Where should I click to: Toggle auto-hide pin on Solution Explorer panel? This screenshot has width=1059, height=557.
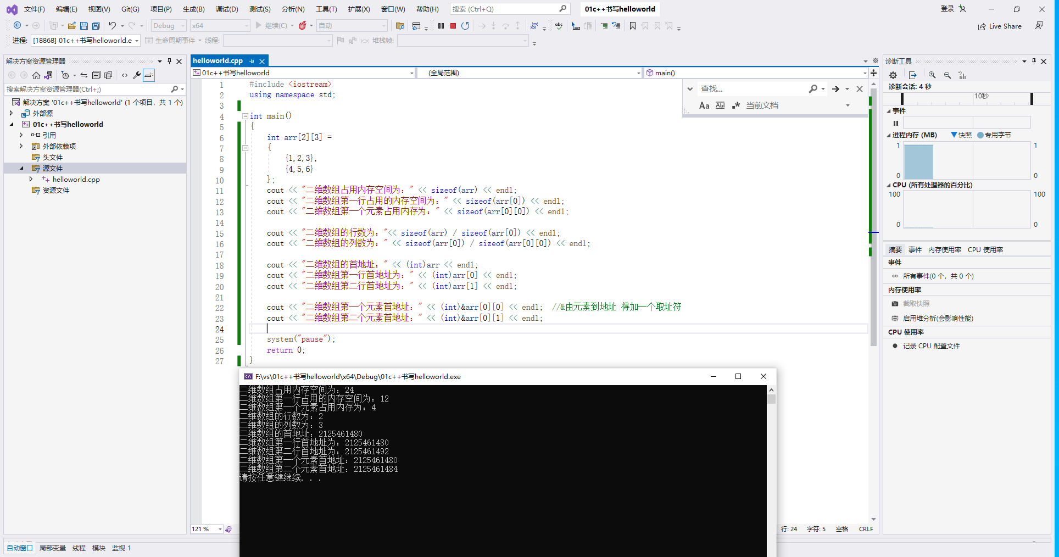(169, 61)
